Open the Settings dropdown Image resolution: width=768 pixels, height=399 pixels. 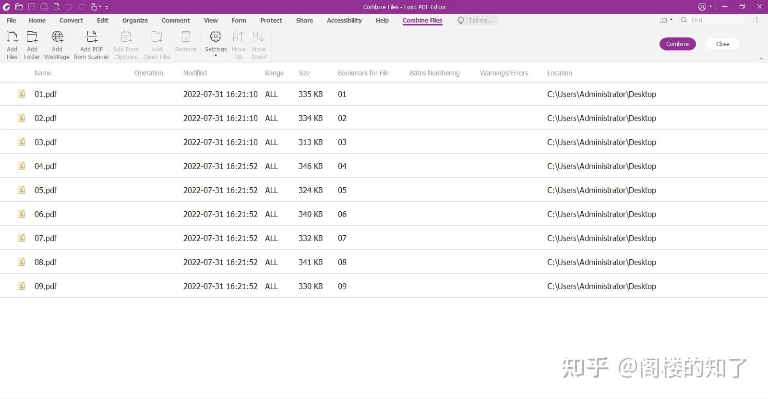pos(216,44)
